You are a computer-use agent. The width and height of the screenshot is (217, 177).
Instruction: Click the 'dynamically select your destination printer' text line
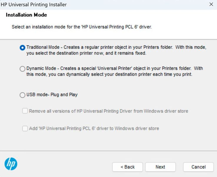point(109,74)
